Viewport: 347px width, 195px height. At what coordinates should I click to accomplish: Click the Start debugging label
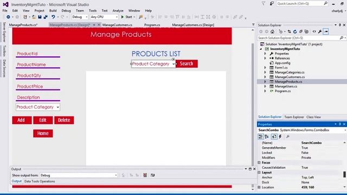pos(128,17)
